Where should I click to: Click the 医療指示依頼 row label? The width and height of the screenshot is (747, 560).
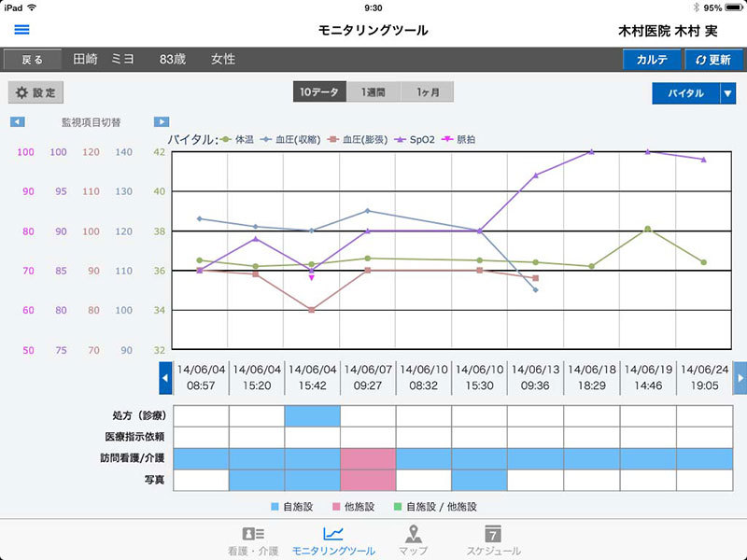[134, 437]
